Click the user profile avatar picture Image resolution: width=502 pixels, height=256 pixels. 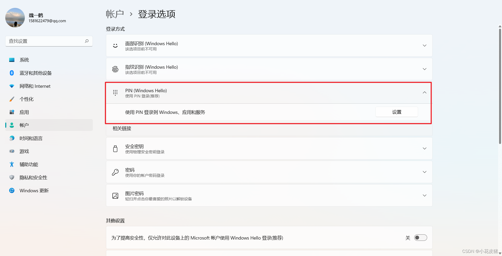pyautogui.click(x=15, y=18)
